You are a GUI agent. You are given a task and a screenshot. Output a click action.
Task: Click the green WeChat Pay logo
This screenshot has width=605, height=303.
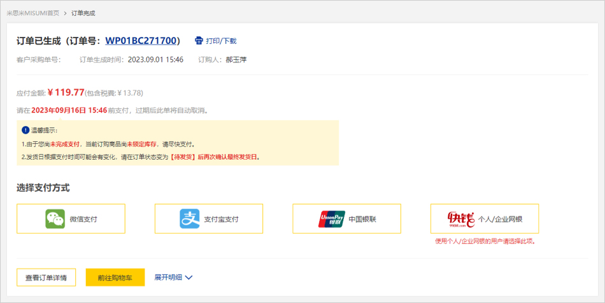click(55, 219)
